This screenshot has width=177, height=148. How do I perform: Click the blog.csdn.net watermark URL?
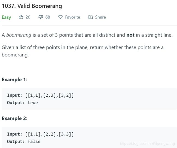147,144
